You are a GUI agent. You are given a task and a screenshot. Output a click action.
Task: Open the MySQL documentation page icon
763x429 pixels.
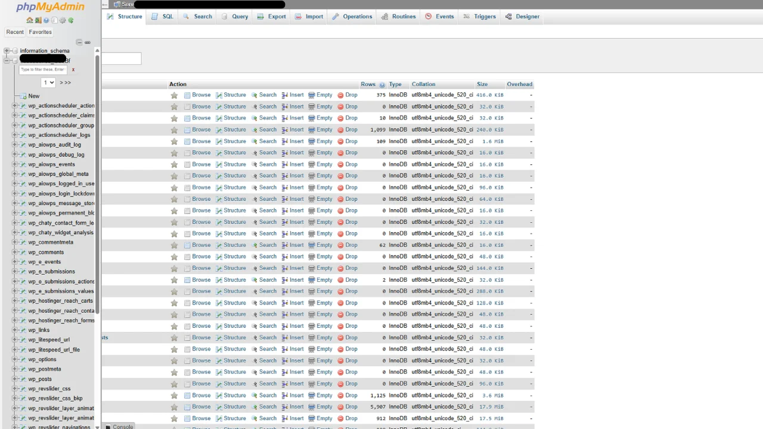point(54,20)
